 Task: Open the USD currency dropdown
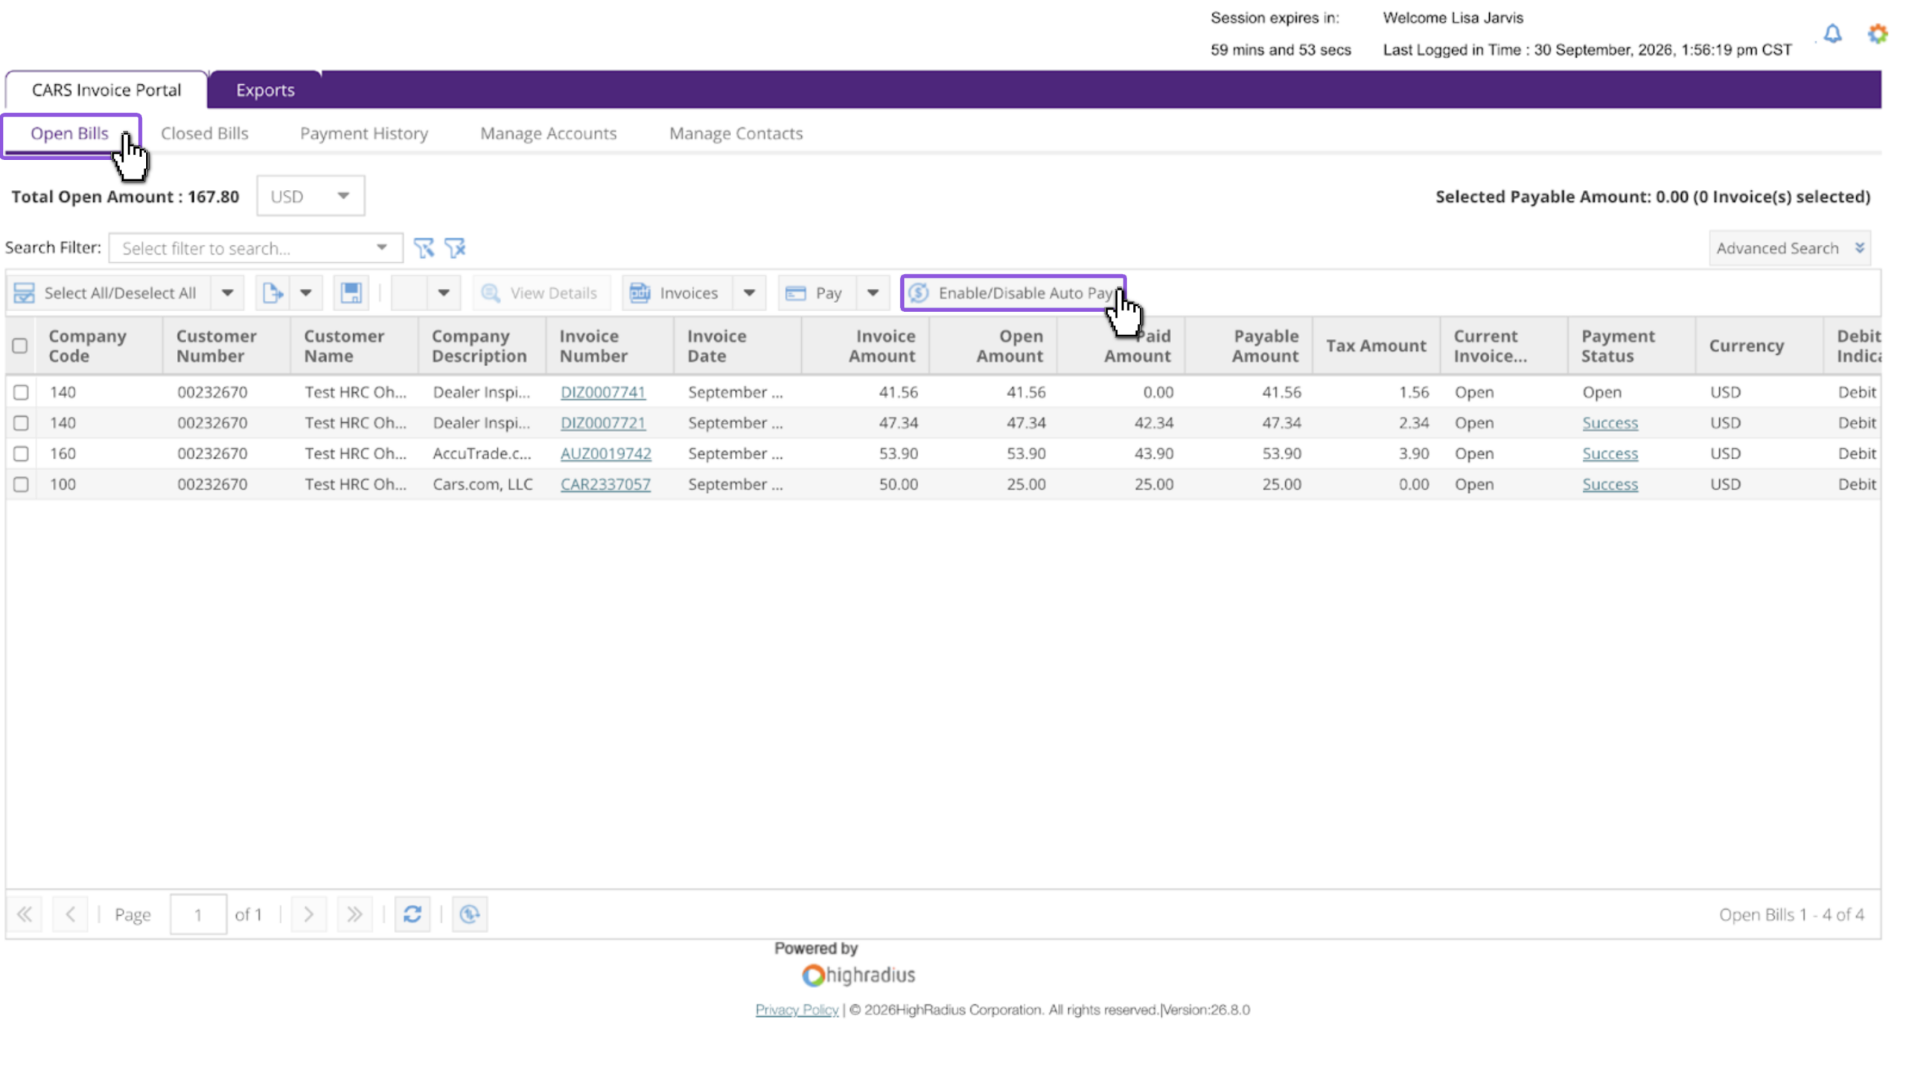click(310, 196)
